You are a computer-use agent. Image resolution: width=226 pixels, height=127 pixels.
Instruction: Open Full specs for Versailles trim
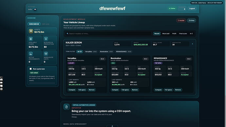tap(82, 90)
